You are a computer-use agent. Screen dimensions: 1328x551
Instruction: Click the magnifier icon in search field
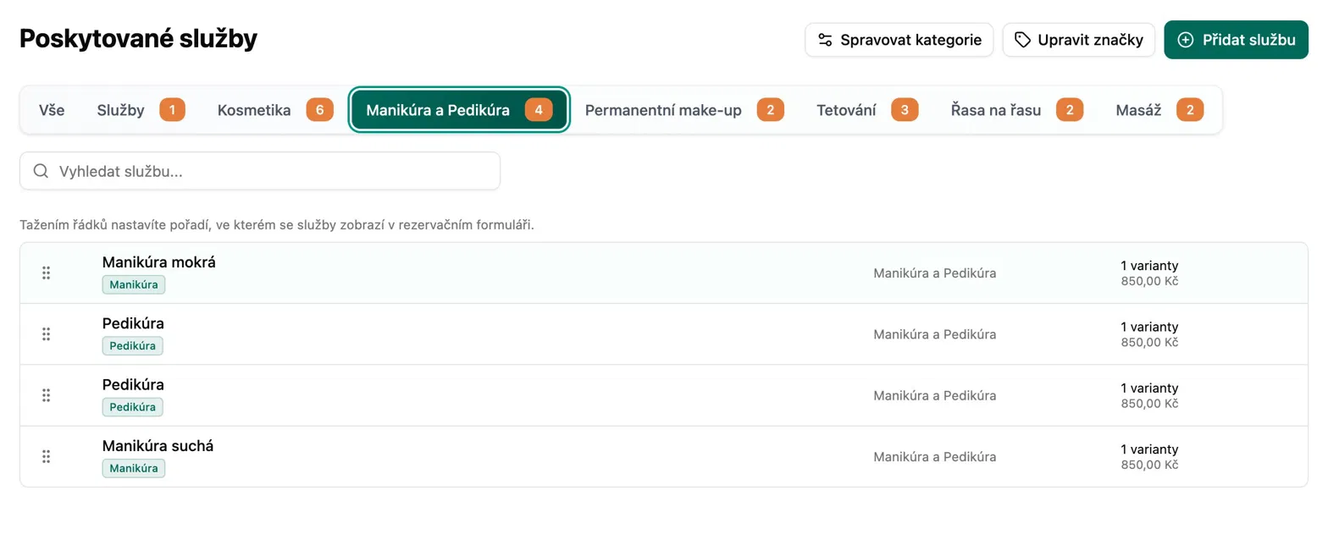click(41, 171)
